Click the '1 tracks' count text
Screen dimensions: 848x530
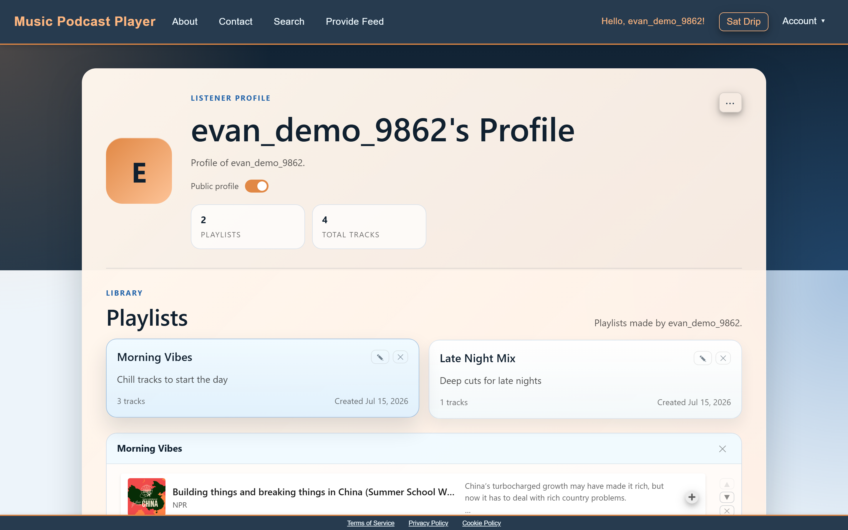click(x=453, y=402)
